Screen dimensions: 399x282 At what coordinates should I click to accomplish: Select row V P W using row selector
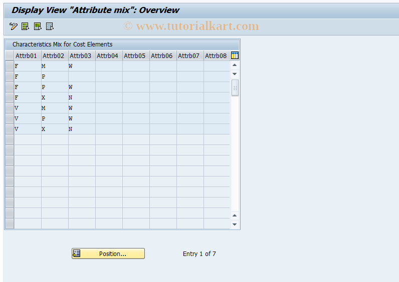(x=10, y=118)
